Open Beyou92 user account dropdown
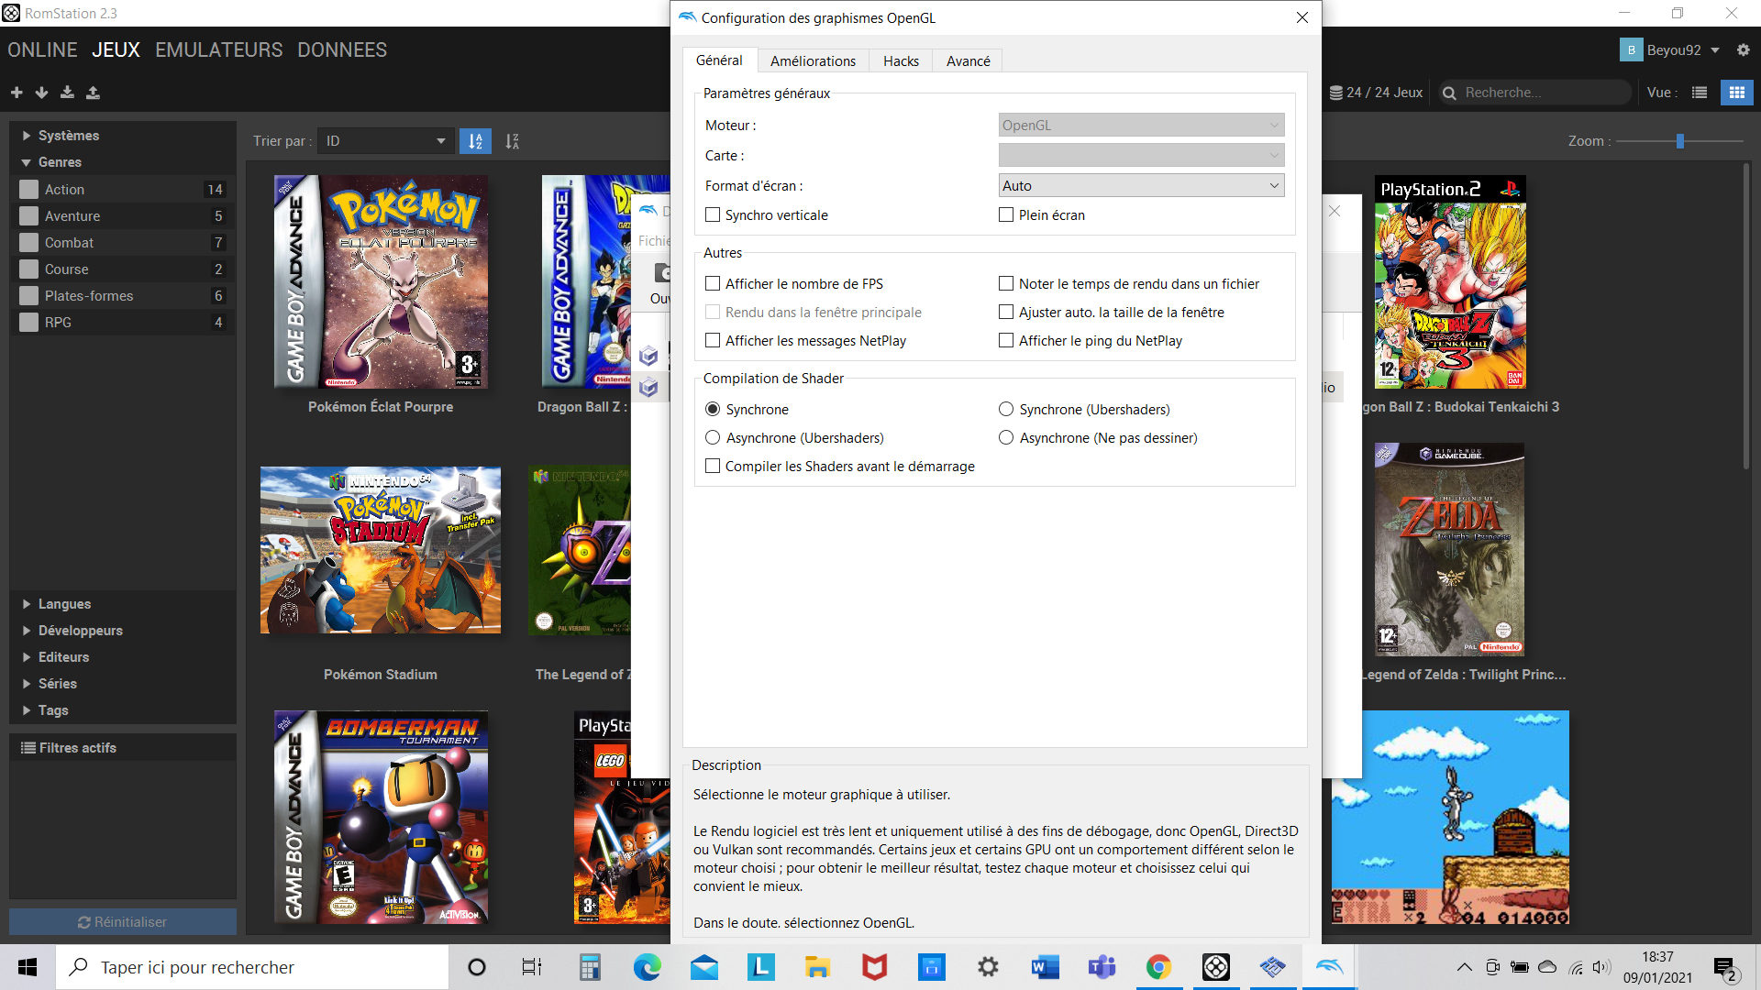1761x990 pixels. point(1669,50)
